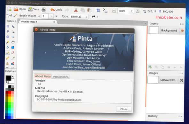Click the brush width value field
189x124 pixels.
[x=45, y=16]
